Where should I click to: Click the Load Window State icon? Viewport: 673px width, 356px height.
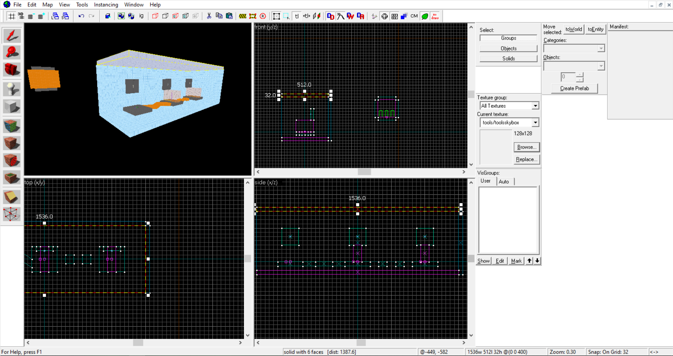click(55, 16)
